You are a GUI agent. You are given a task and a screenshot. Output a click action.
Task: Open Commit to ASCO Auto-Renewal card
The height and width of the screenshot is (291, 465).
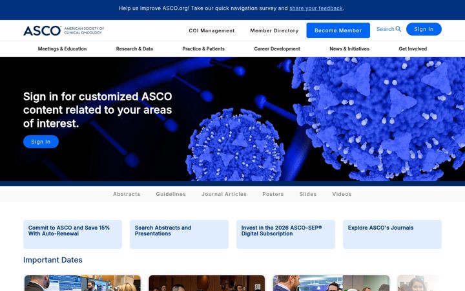click(72, 234)
